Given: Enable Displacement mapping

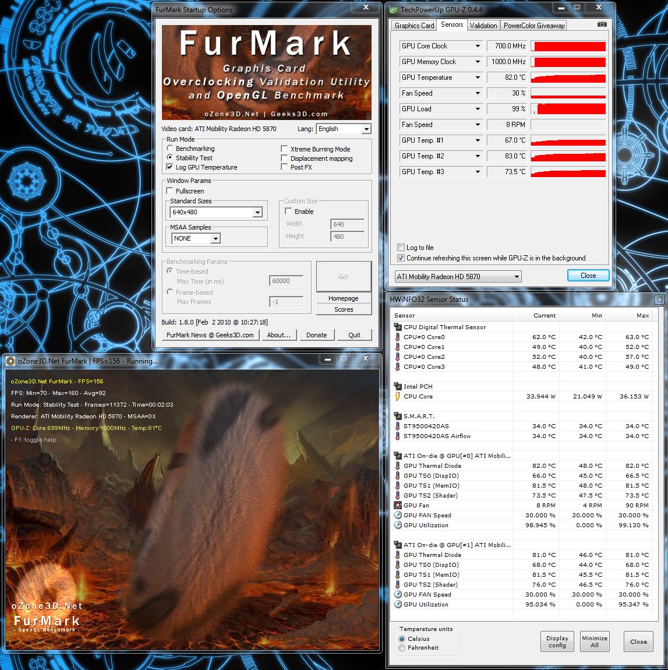Looking at the screenshot, I should coord(284,158).
